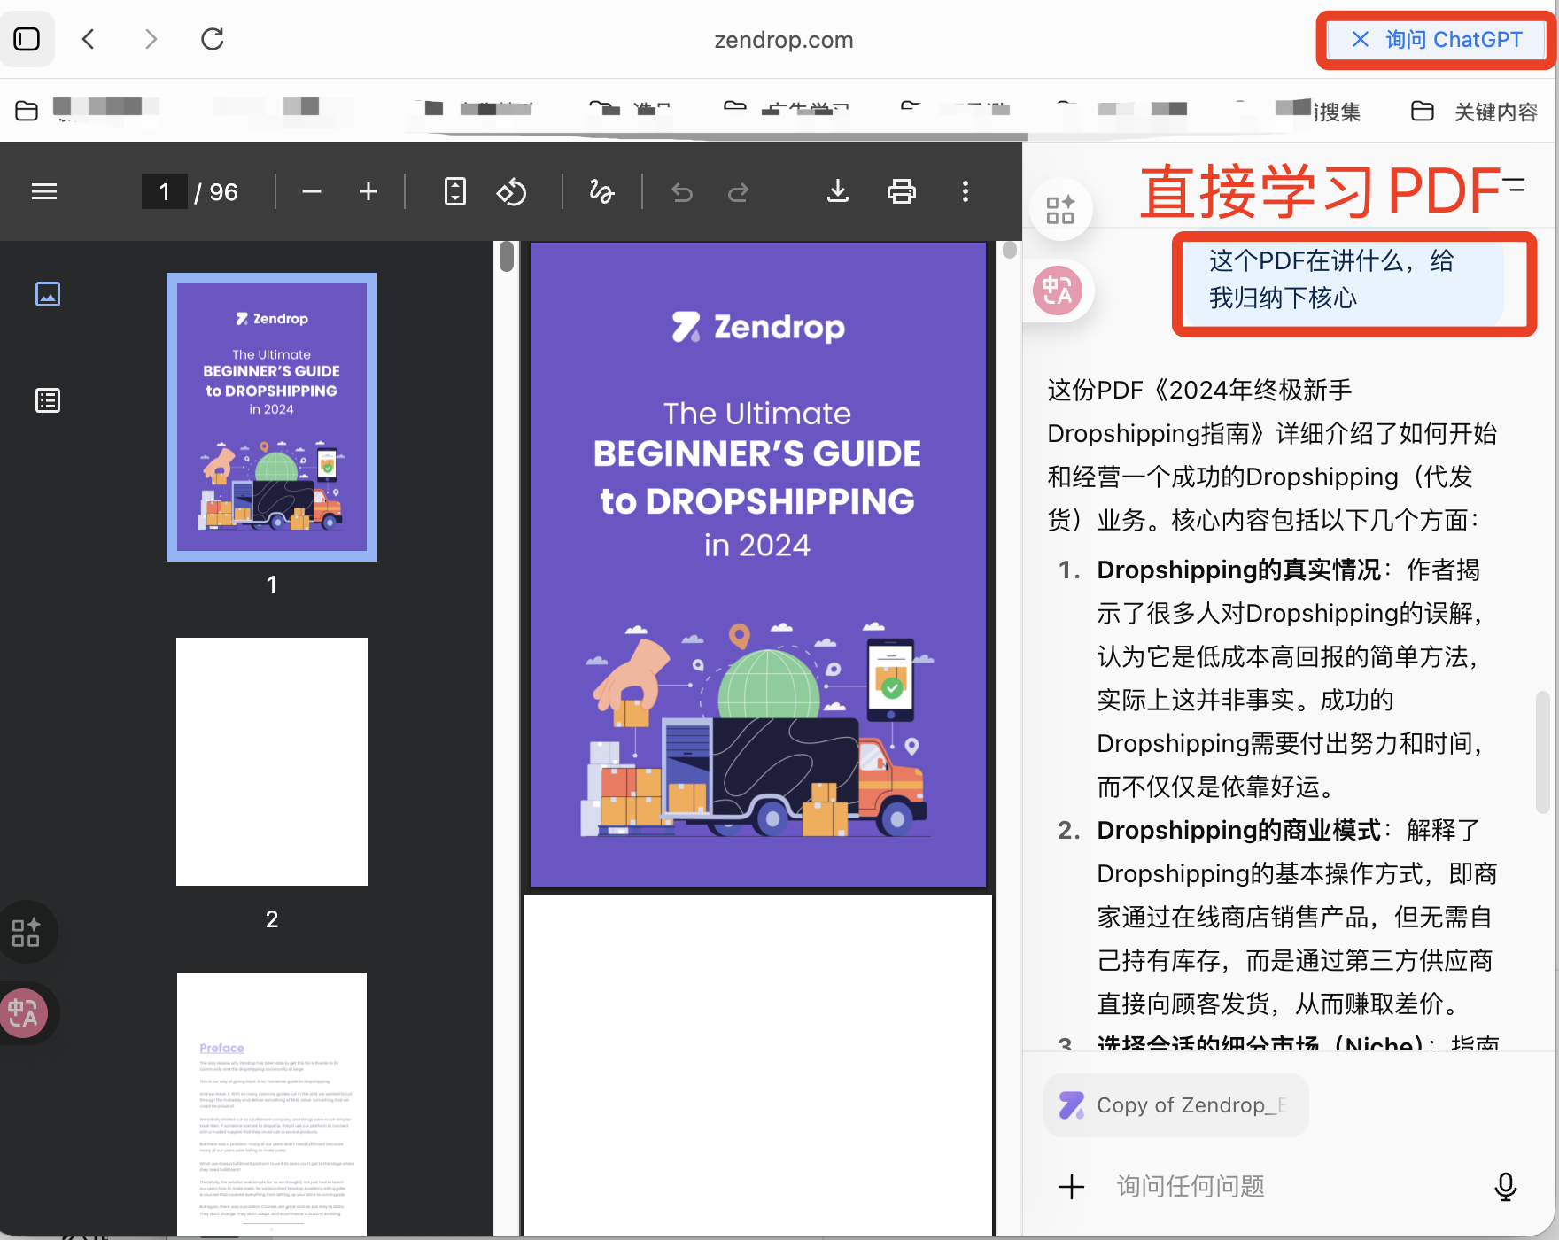Screen dimensions: 1559x1240
Task: Print the PDF document
Action: click(x=901, y=191)
